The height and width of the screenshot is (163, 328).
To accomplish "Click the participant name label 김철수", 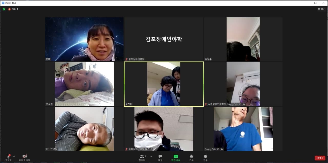I will point(208,59).
